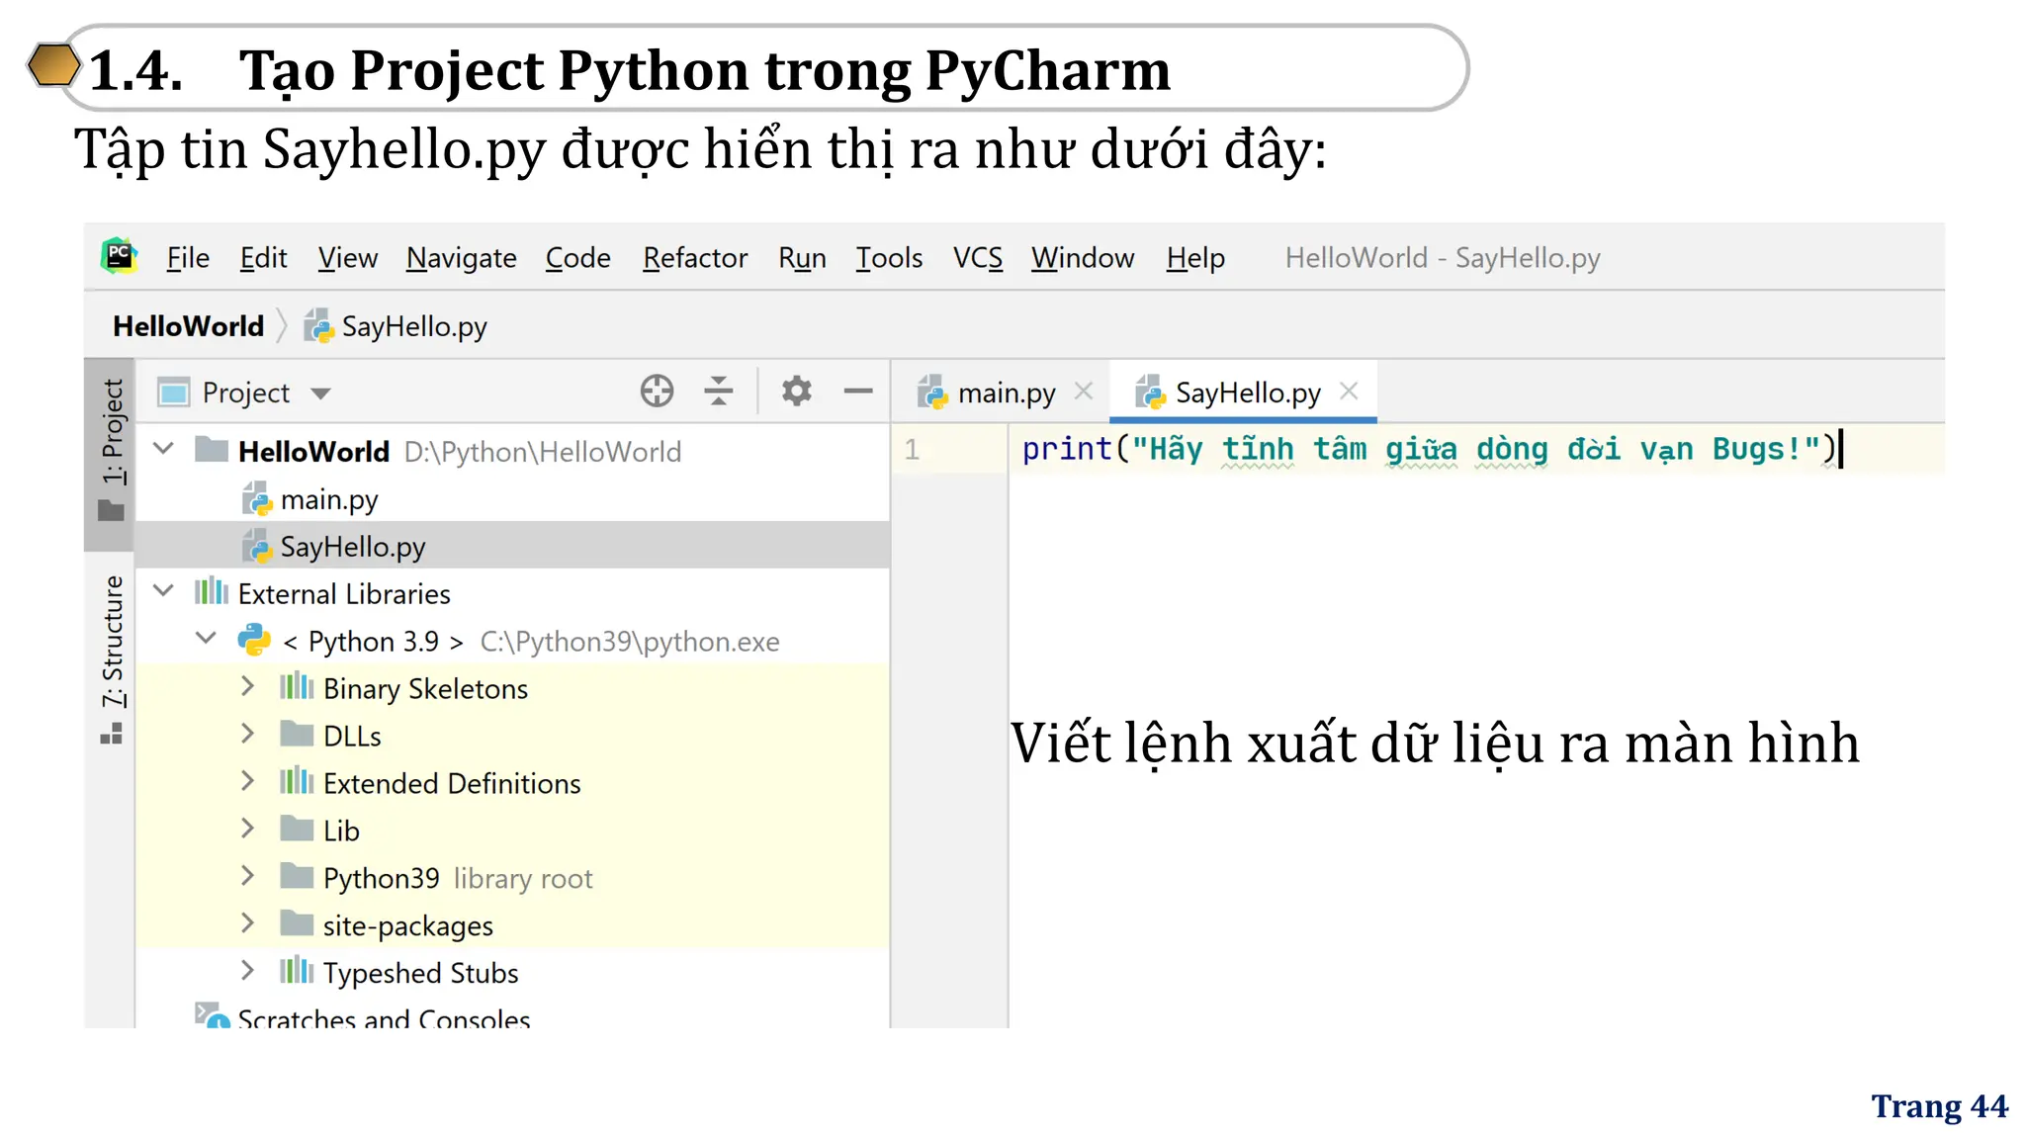Open the Window menu
The height and width of the screenshot is (1139, 2025).
tap(1083, 258)
